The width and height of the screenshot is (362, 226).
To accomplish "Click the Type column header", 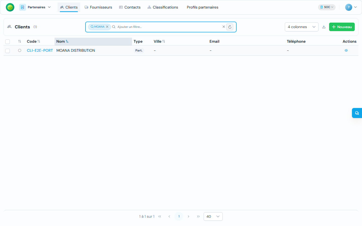I will pos(138,41).
